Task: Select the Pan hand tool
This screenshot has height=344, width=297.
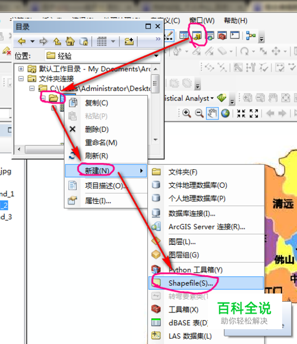Action: 212,113
